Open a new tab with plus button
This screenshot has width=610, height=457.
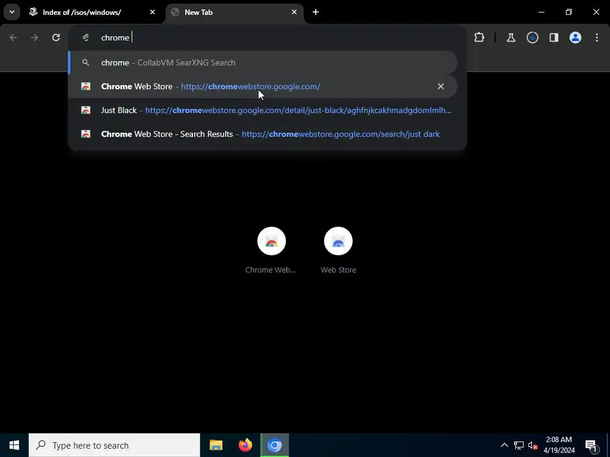(316, 12)
